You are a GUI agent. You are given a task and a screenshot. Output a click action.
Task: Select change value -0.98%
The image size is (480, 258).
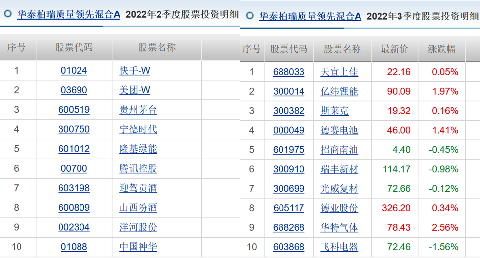[x=443, y=169]
